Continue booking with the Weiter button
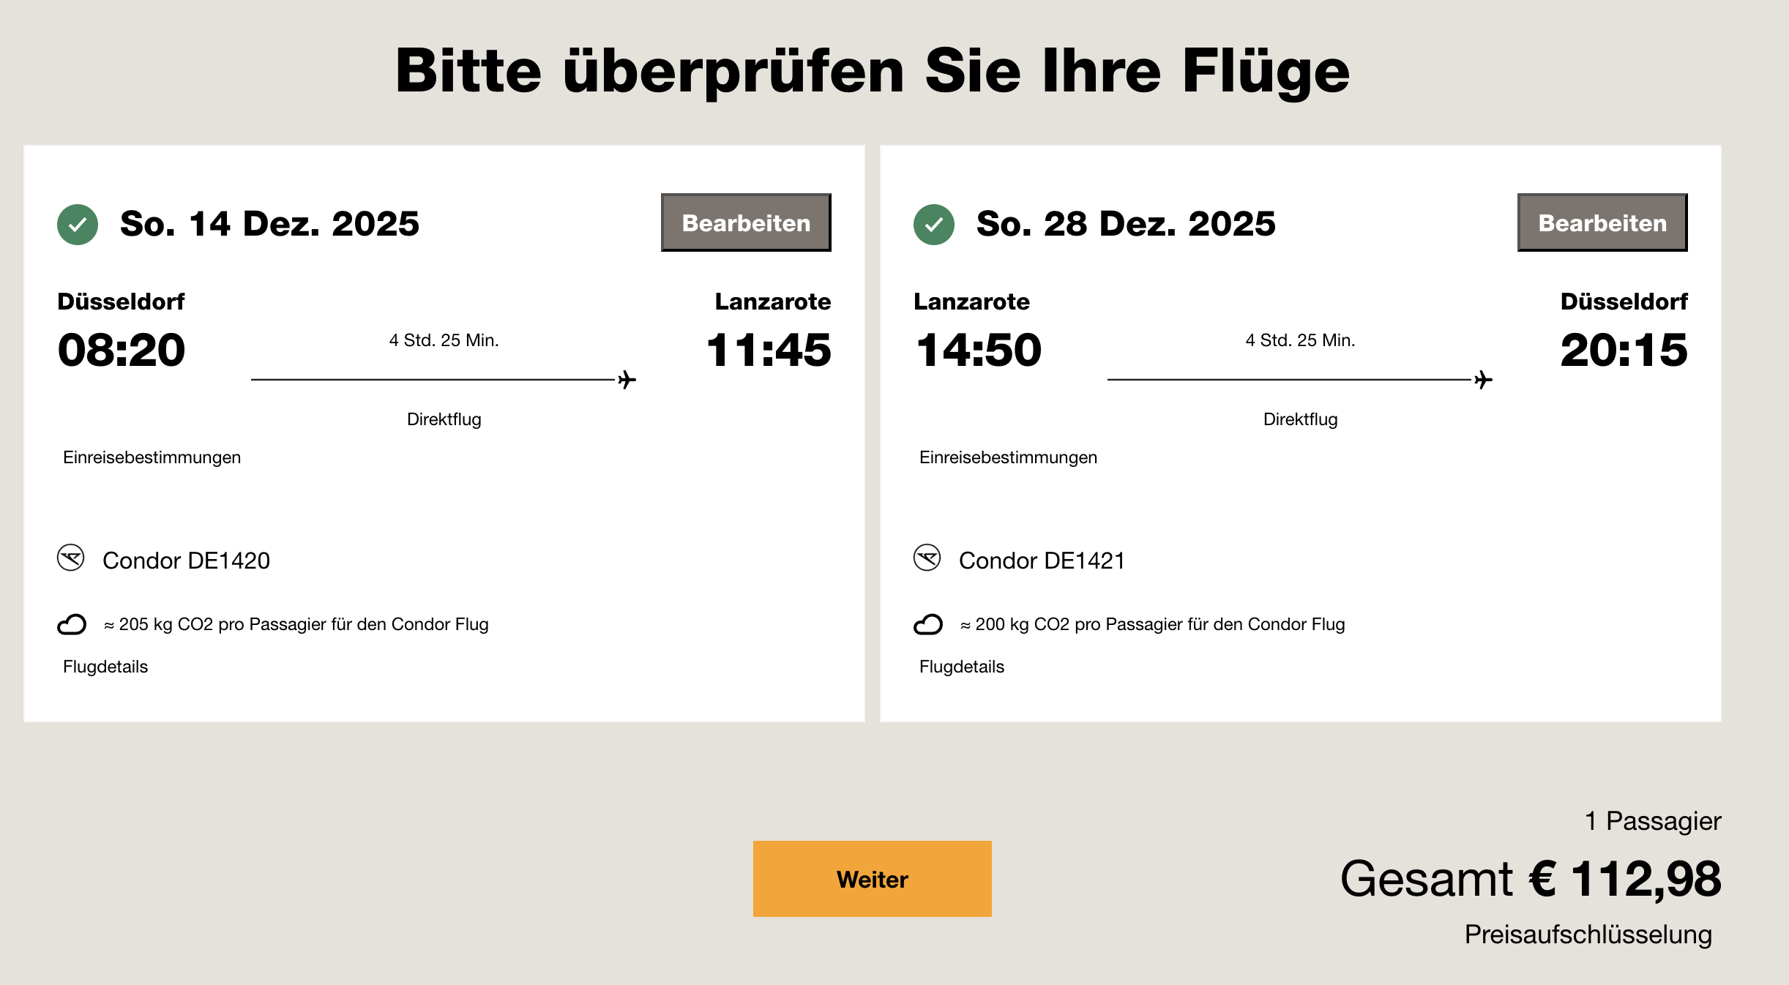The image size is (1789, 985). coord(872,879)
